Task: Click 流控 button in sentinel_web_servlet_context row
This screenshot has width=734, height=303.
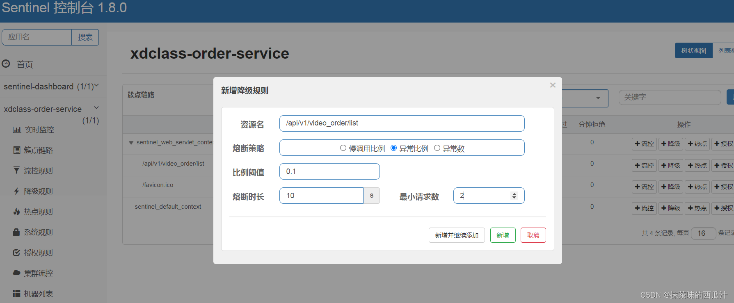Action: tap(644, 144)
